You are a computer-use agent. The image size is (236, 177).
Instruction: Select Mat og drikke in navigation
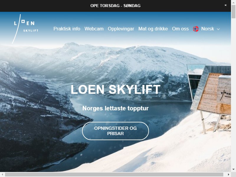point(153,29)
